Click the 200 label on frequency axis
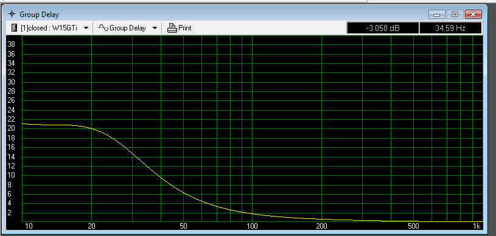This screenshot has height=236, width=496. point(321,226)
